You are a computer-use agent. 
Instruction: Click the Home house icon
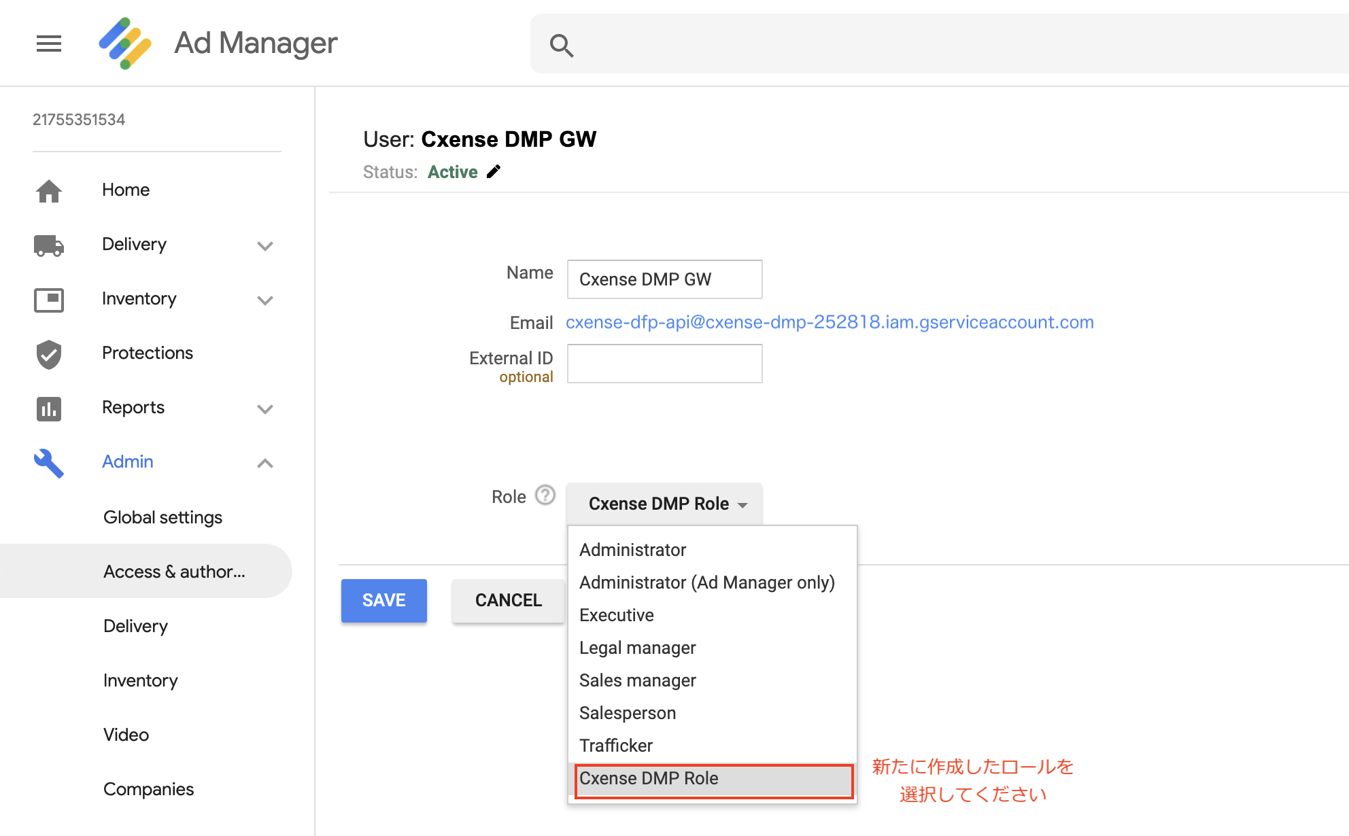pos(49,190)
